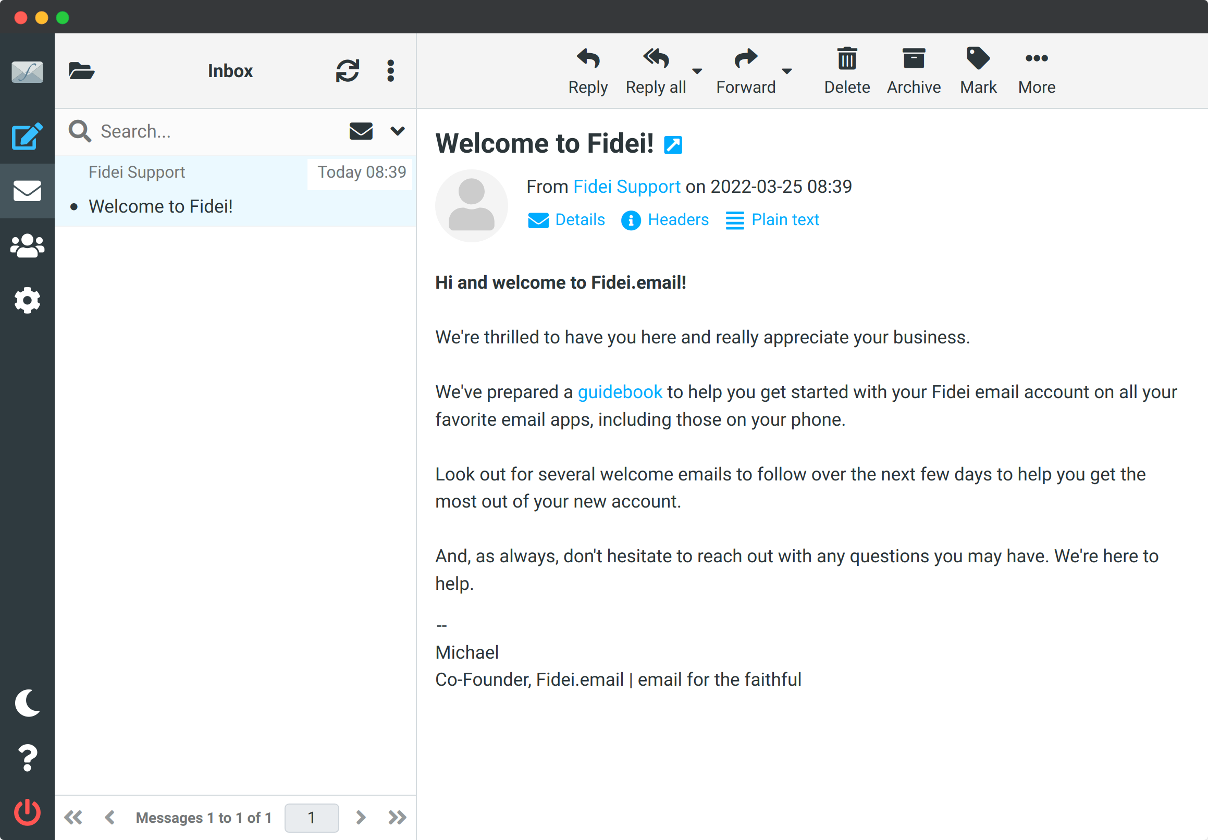Click the inbox refresh button
The width and height of the screenshot is (1208, 840).
(347, 71)
